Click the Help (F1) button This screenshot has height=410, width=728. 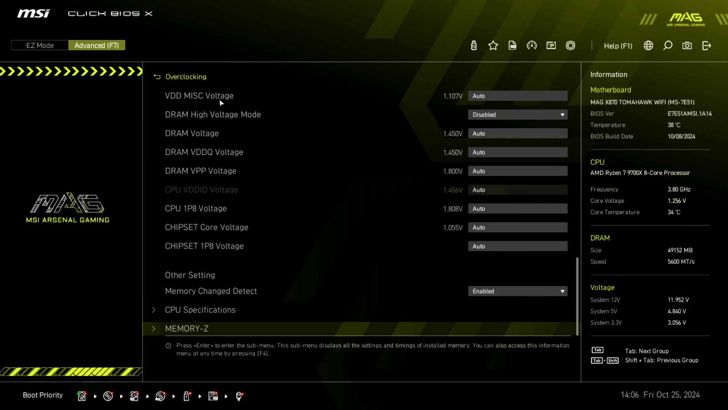pos(618,46)
